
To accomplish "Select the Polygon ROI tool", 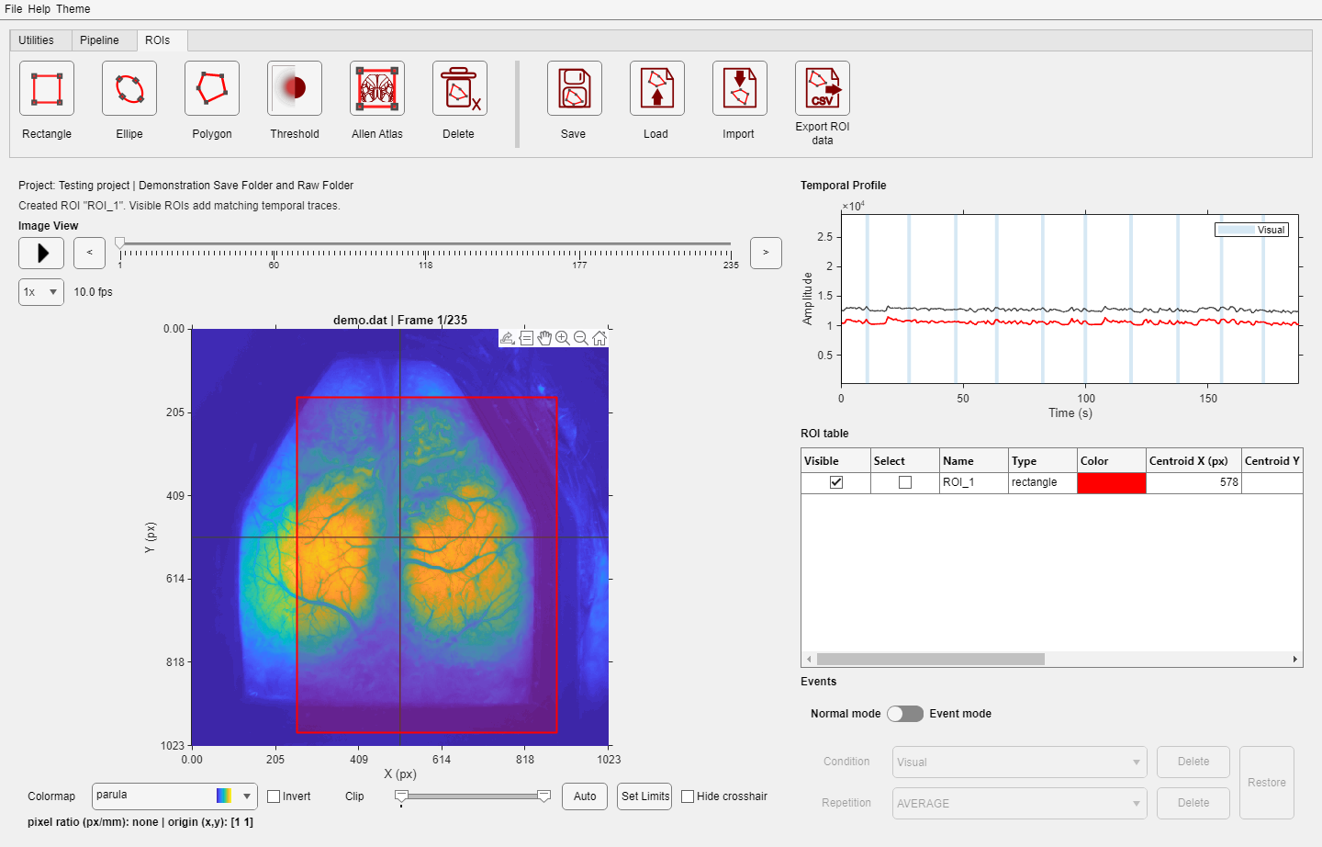I will (x=212, y=88).
